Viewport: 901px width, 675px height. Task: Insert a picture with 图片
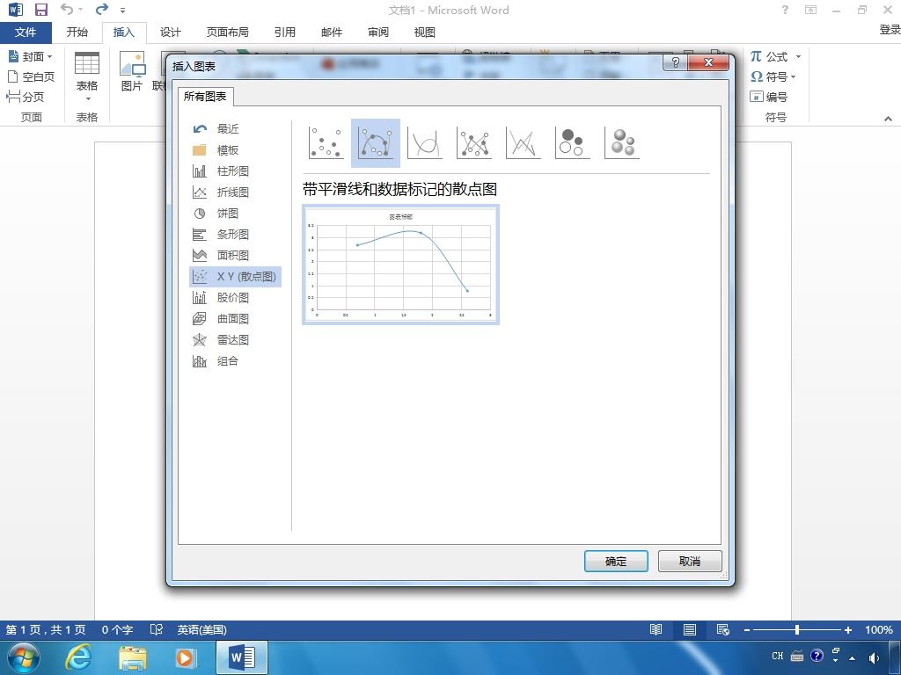132,71
